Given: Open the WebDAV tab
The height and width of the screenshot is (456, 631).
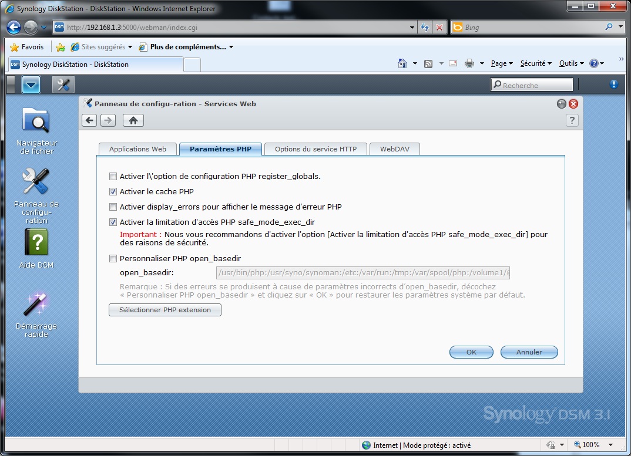Looking at the screenshot, I should (395, 149).
